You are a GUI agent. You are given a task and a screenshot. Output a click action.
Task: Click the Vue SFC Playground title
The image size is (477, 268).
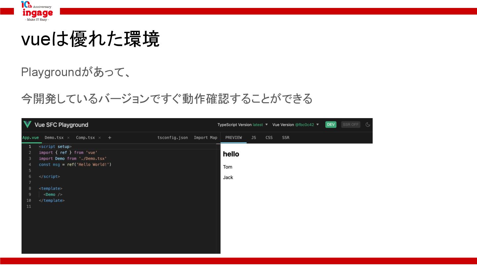[x=61, y=125]
